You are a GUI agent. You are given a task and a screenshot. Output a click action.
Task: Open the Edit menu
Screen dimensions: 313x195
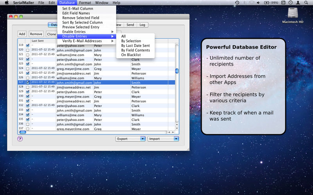tap(52, 3)
